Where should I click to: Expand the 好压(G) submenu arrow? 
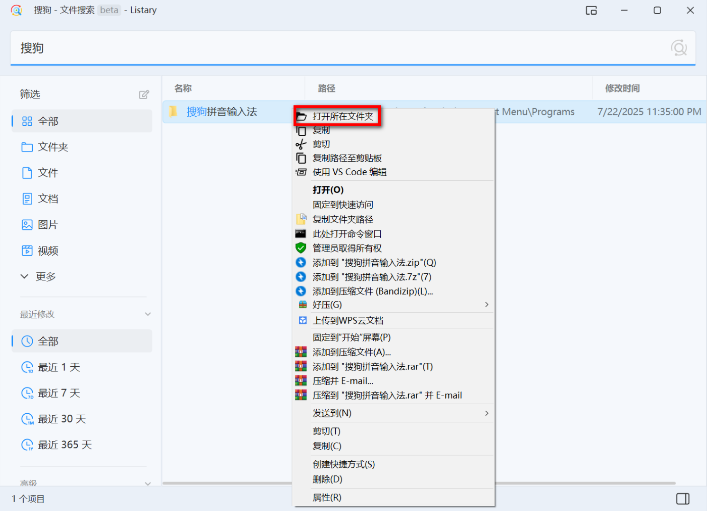(x=487, y=305)
